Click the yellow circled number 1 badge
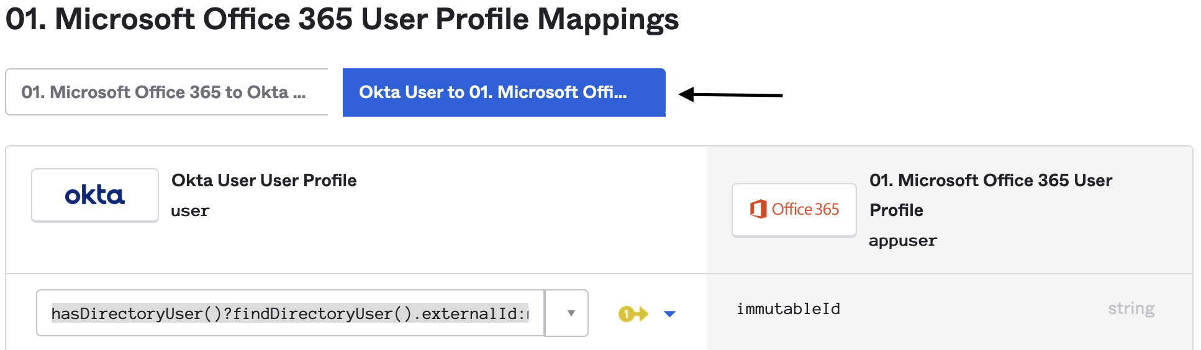Screen dimensions: 1201x350 click(x=626, y=314)
